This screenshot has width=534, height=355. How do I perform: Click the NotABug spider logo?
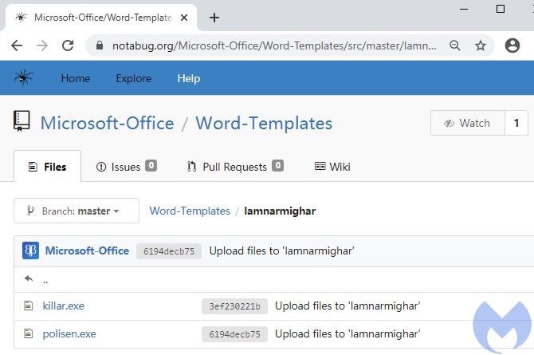click(23, 78)
